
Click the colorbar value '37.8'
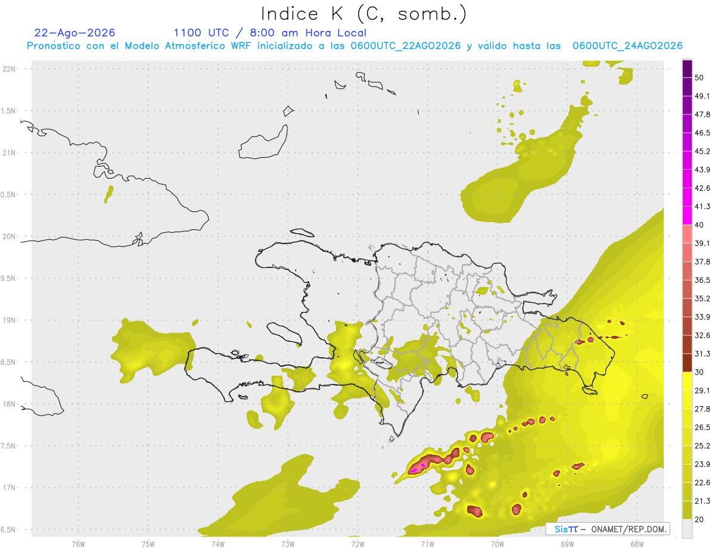point(702,261)
